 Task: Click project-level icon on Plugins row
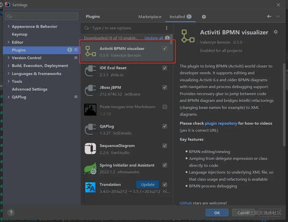point(76,50)
